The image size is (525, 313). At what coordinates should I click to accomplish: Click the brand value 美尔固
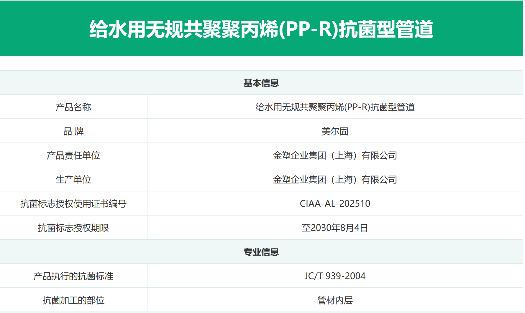[x=335, y=131]
